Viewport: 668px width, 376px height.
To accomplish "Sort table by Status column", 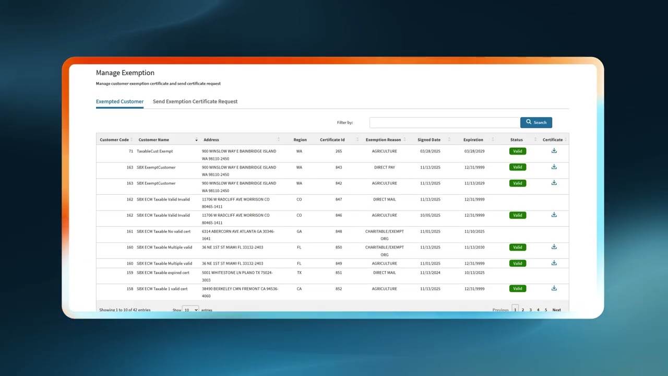I will [x=517, y=139].
